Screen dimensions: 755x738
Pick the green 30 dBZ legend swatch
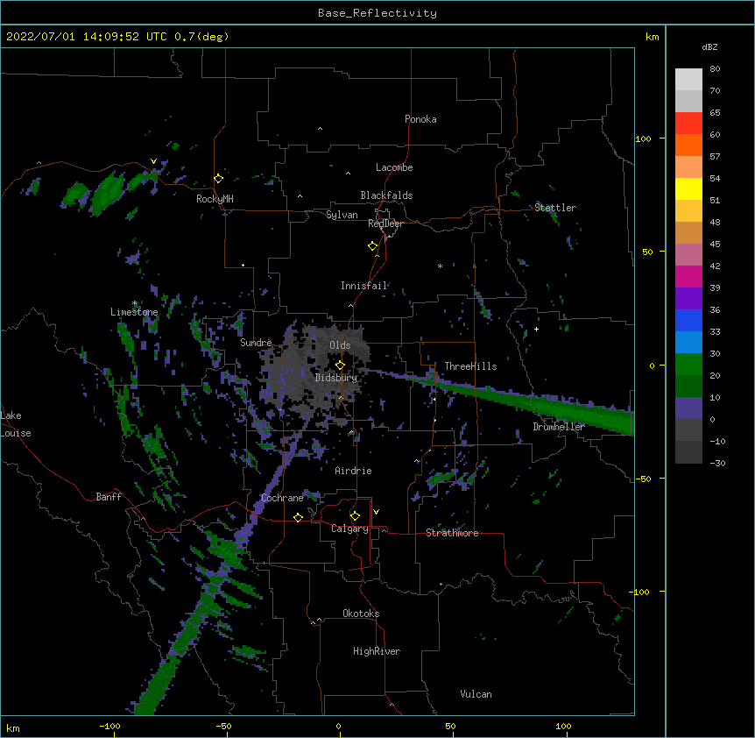pos(688,365)
